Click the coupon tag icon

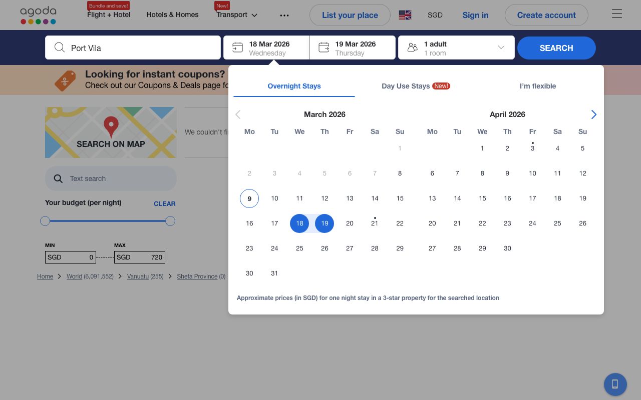coord(65,80)
